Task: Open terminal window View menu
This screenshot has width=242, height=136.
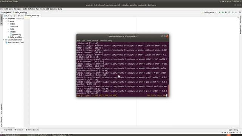Action: coord(88,40)
